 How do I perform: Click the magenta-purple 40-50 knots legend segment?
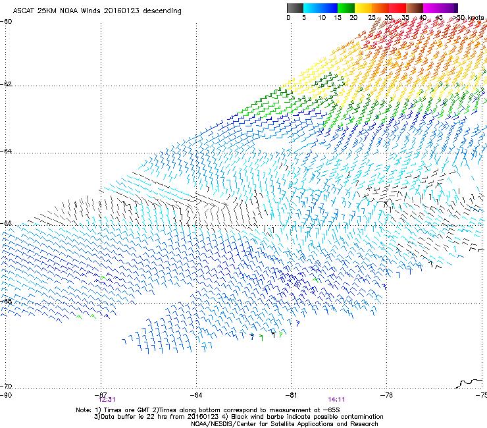point(440,8)
